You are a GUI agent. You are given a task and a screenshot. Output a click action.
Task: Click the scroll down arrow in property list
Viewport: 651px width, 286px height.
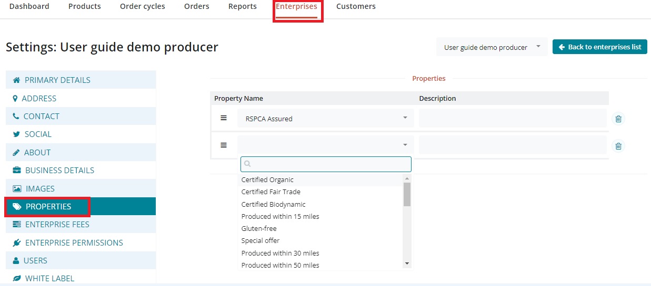(x=407, y=263)
